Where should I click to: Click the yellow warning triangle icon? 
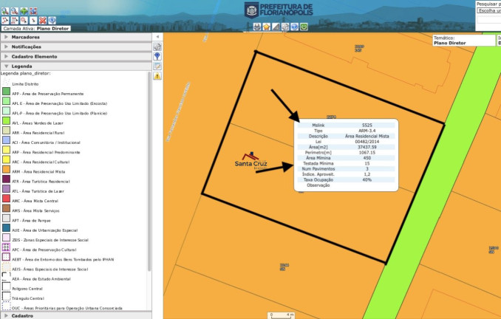tap(157, 76)
